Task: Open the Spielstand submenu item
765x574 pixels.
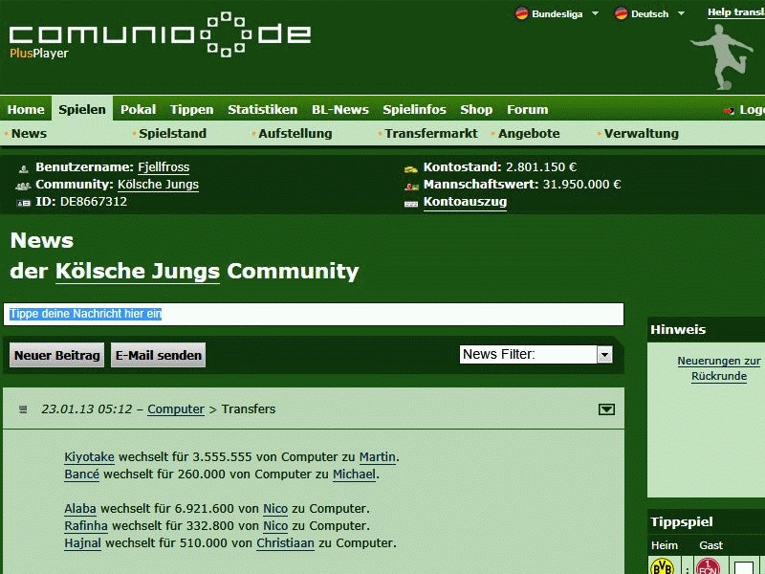Action: [172, 133]
